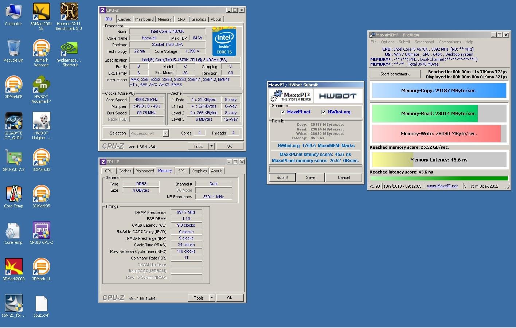The height and width of the screenshot is (328, 516).
Task: Select Graphics tab in bottom CPU-Z window
Action: [x=199, y=171]
